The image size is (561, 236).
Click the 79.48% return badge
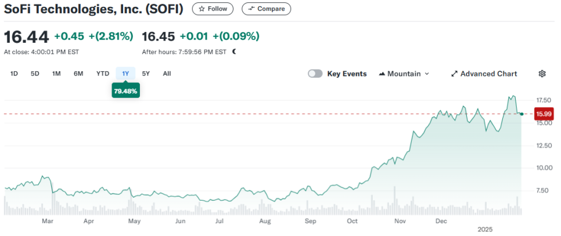click(x=125, y=91)
